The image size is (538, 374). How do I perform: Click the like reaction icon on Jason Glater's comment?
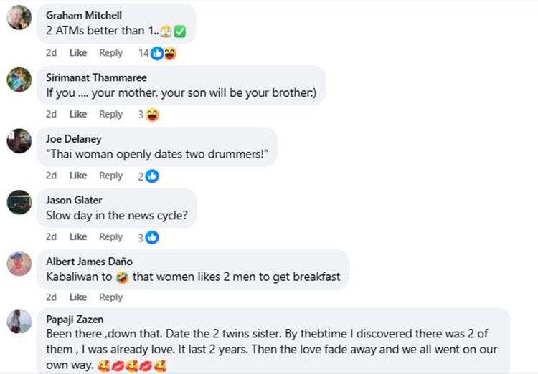pyautogui.click(x=152, y=237)
